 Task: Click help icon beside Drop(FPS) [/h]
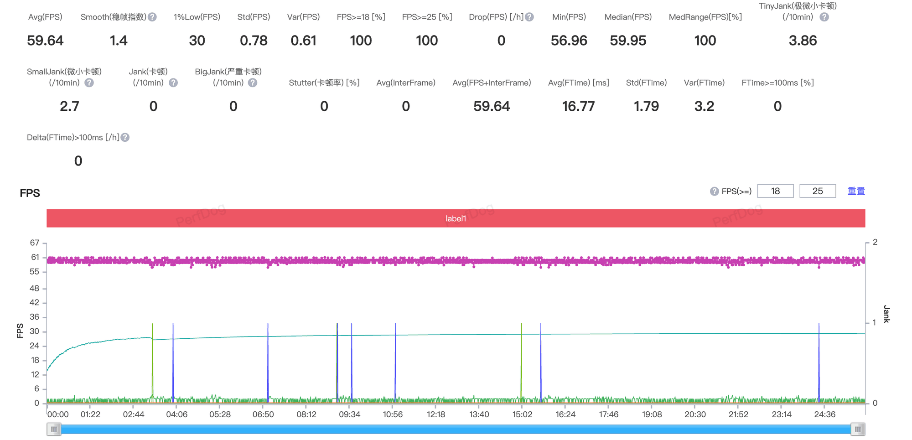point(529,17)
